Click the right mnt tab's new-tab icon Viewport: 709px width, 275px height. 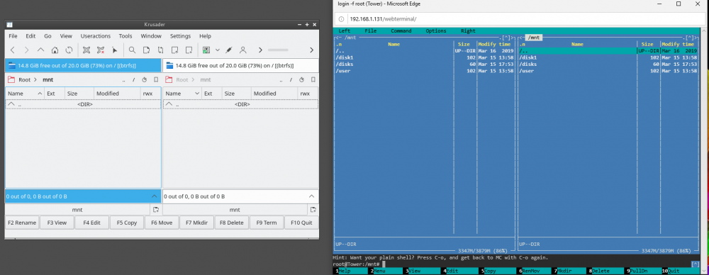coord(313,210)
